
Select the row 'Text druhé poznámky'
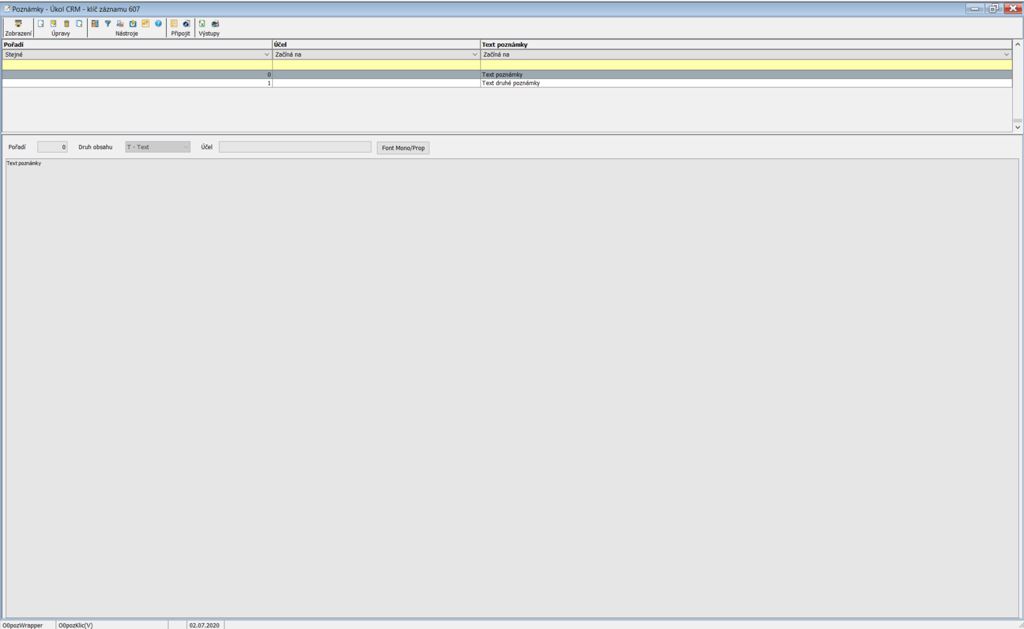pyautogui.click(x=511, y=83)
